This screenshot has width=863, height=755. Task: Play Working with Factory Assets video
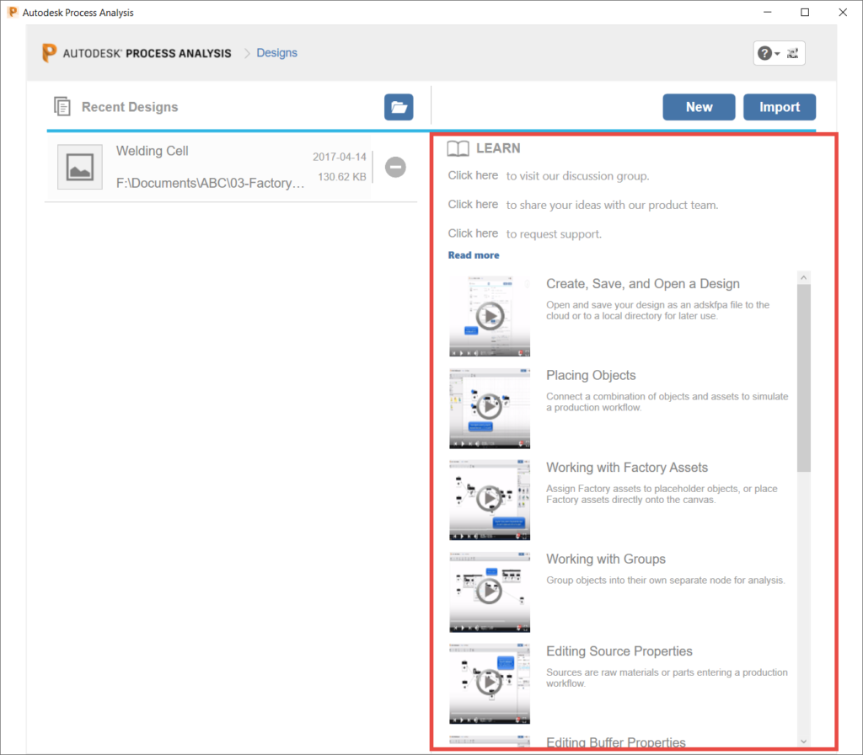coord(490,500)
